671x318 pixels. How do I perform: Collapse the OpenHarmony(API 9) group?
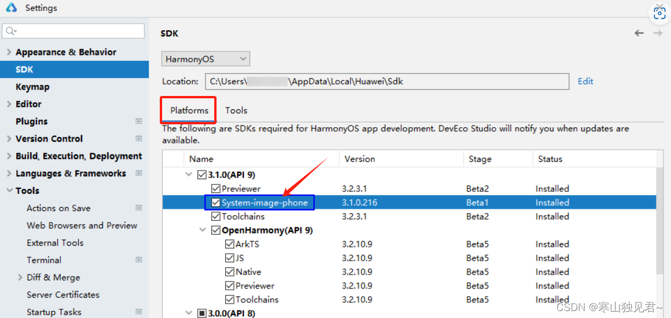[203, 230]
